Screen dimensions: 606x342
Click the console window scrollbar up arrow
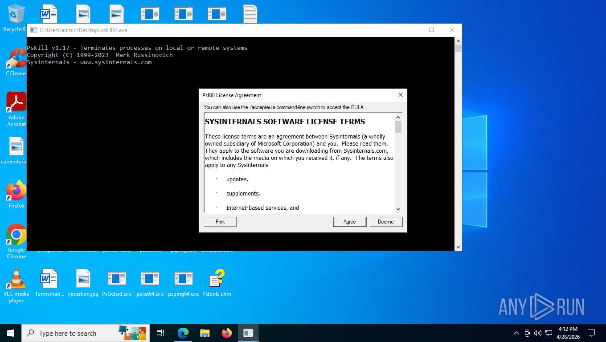point(458,41)
